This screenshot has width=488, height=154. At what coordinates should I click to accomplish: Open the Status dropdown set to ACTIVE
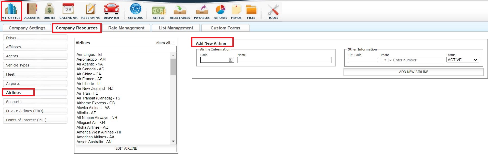click(463, 60)
